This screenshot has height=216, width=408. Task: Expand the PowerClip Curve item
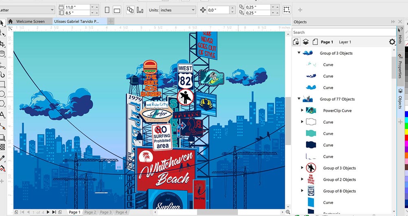tap(302, 110)
